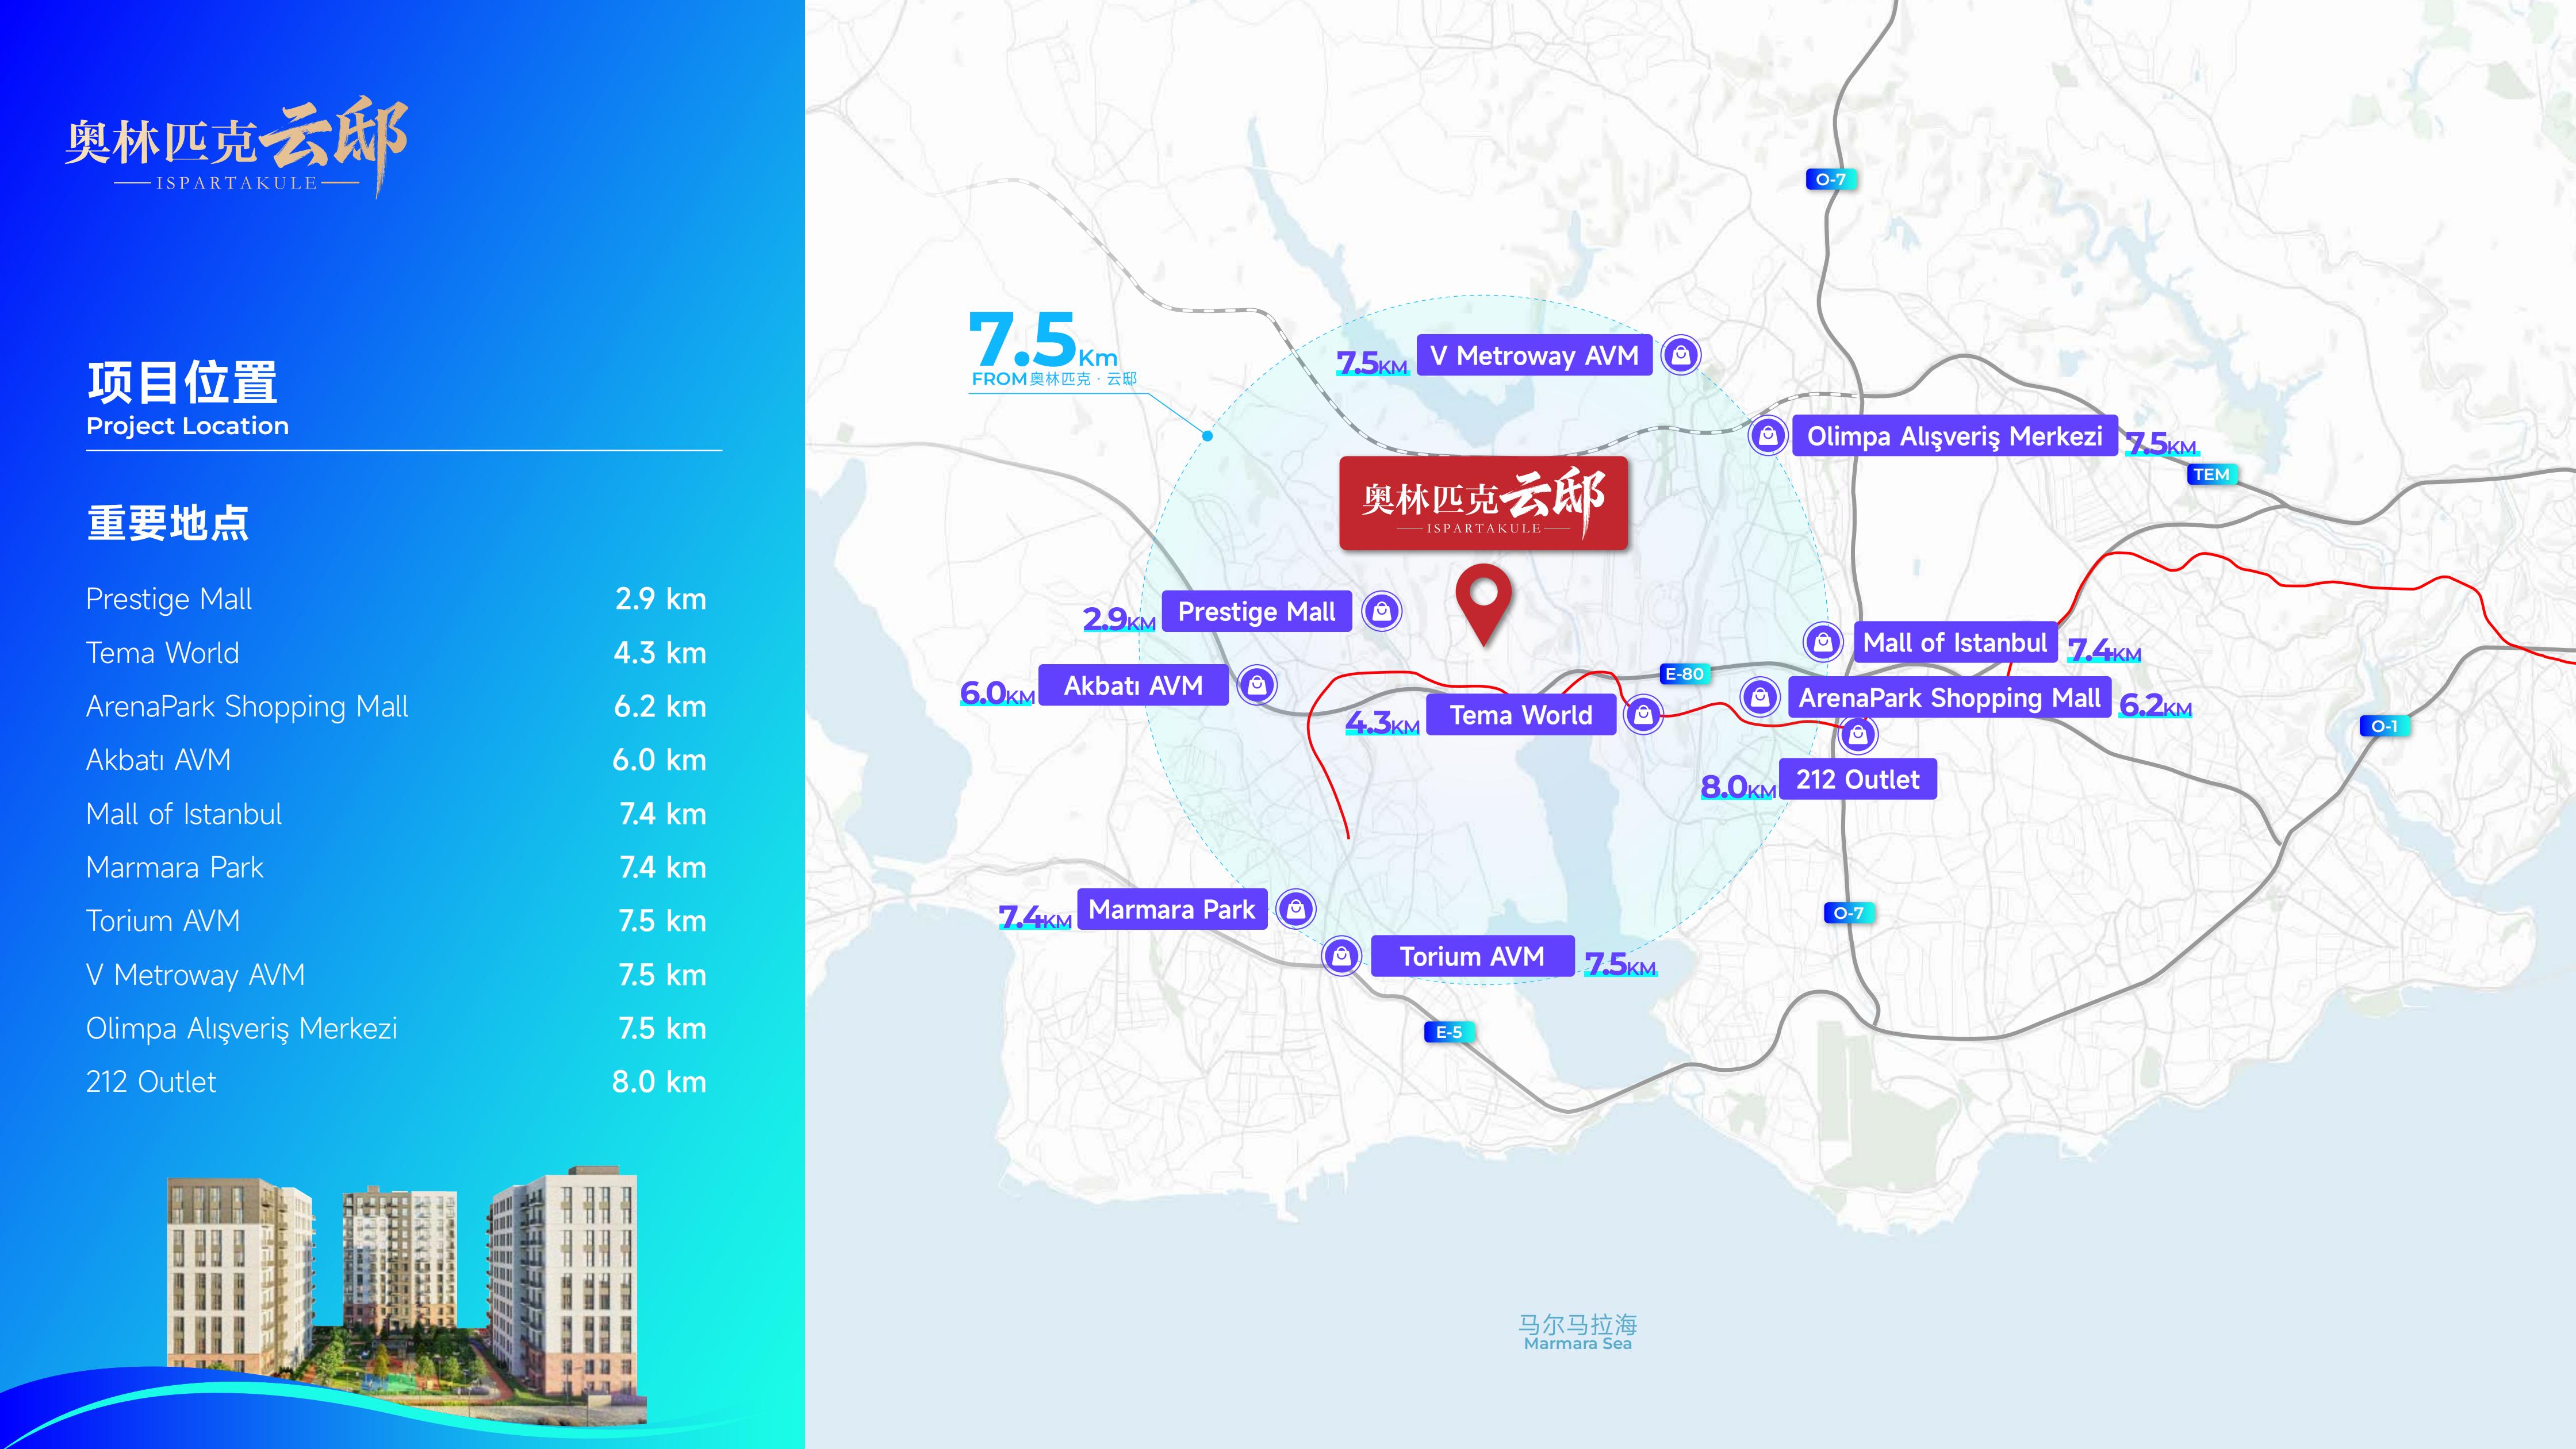Select the Olimpa Alışveriş Merkezi map label
Screen dimensions: 2576x1449
click(1955, 436)
